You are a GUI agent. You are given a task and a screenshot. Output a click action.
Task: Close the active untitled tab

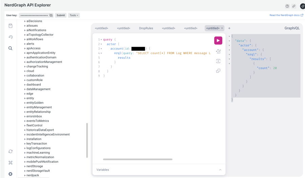click(x=222, y=28)
